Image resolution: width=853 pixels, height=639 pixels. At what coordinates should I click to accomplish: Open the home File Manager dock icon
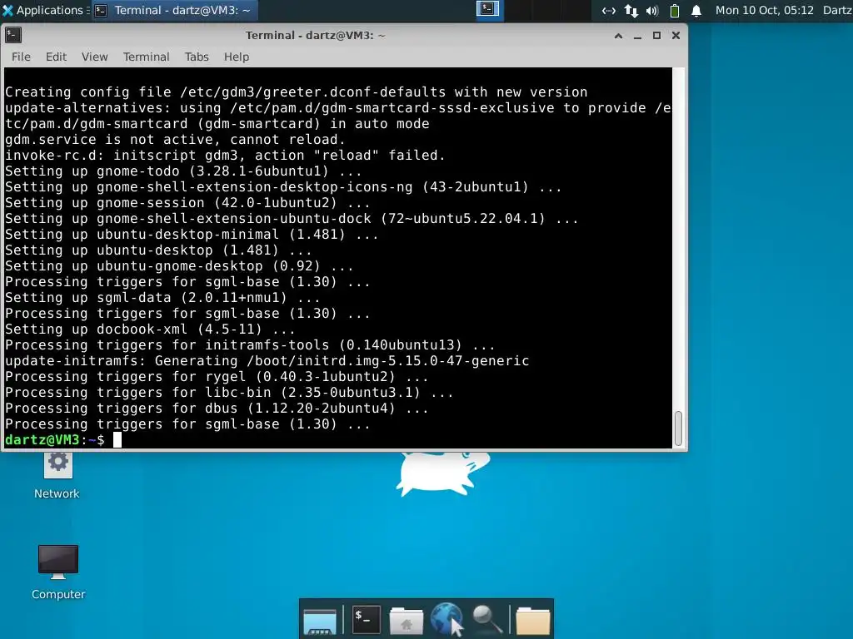[407, 620]
